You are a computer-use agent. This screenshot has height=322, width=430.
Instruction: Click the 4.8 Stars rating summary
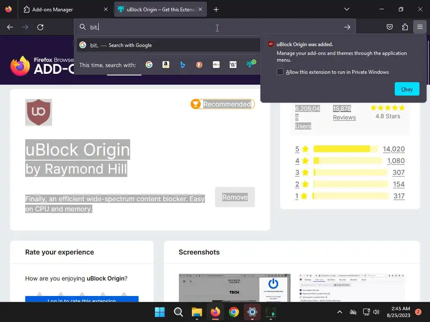point(388,112)
